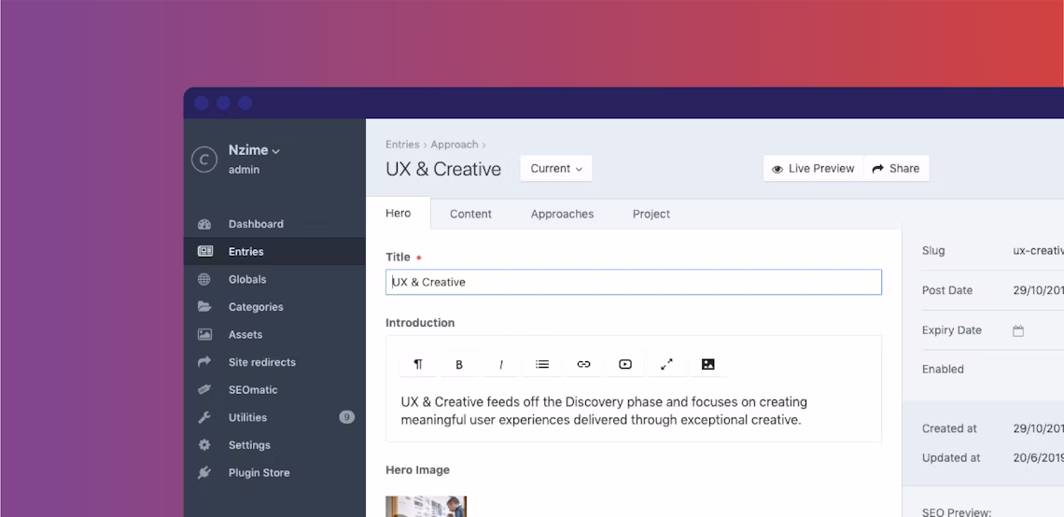This screenshot has width=1064, height=517.
Task: Click the Title input field
Action: 633,282
